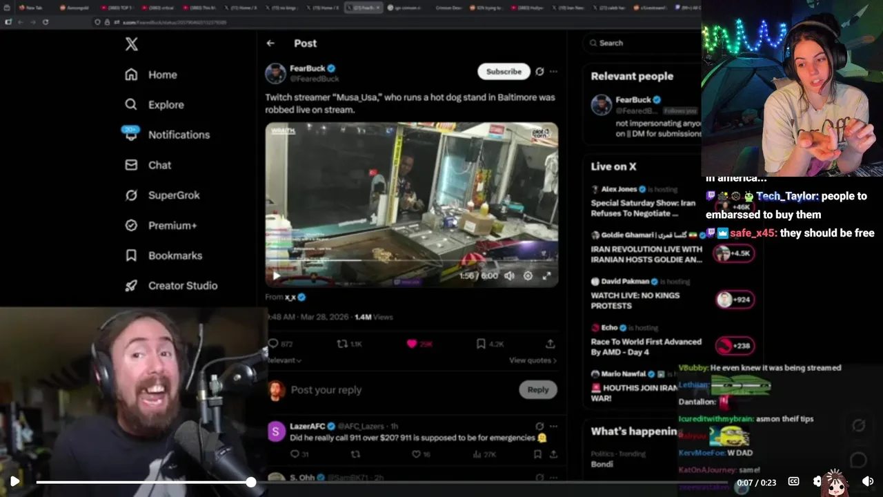Make the embedded video fullscreen

[546, 275]
